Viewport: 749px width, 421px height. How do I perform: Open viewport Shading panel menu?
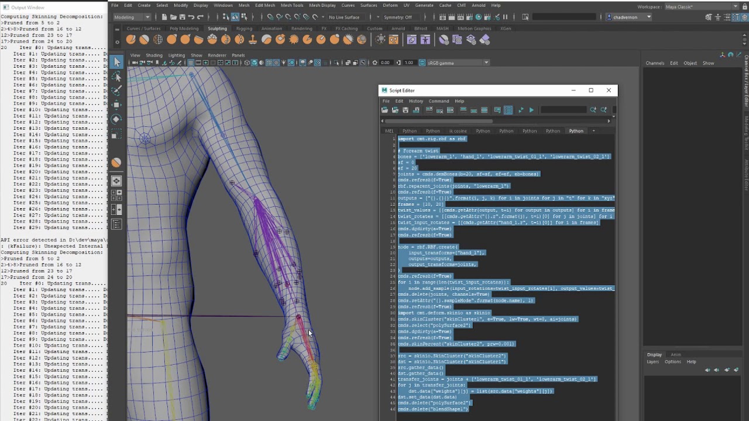click(154, 56)
